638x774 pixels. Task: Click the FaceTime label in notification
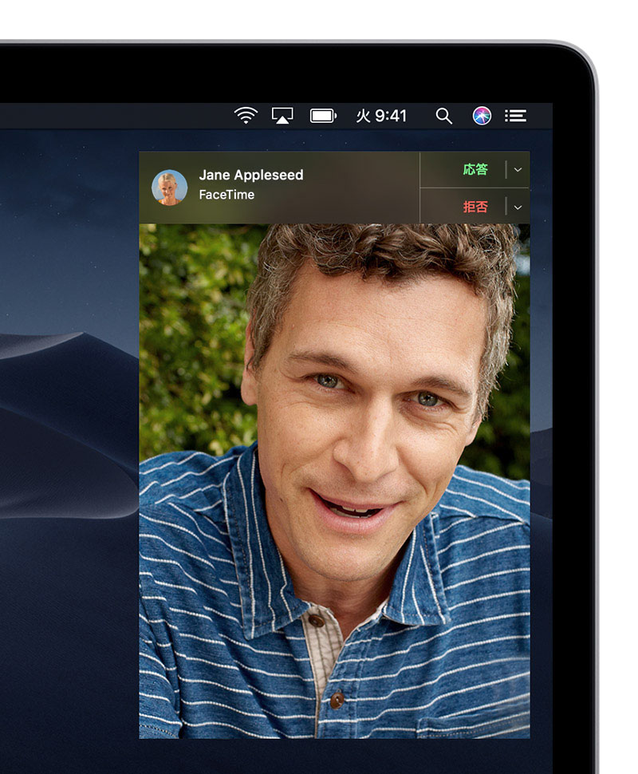(x=226, y=195)
